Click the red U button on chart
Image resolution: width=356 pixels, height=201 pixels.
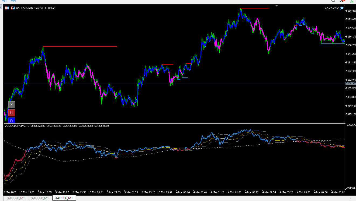click(11, 113)
